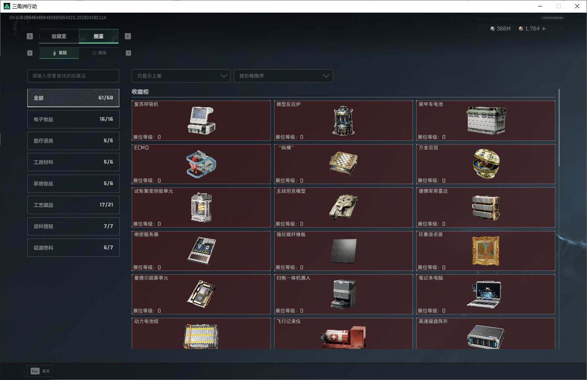Select the 复苏呼吸机 item icon
Screen dimensions: 587x380
(x=201, y=121)
